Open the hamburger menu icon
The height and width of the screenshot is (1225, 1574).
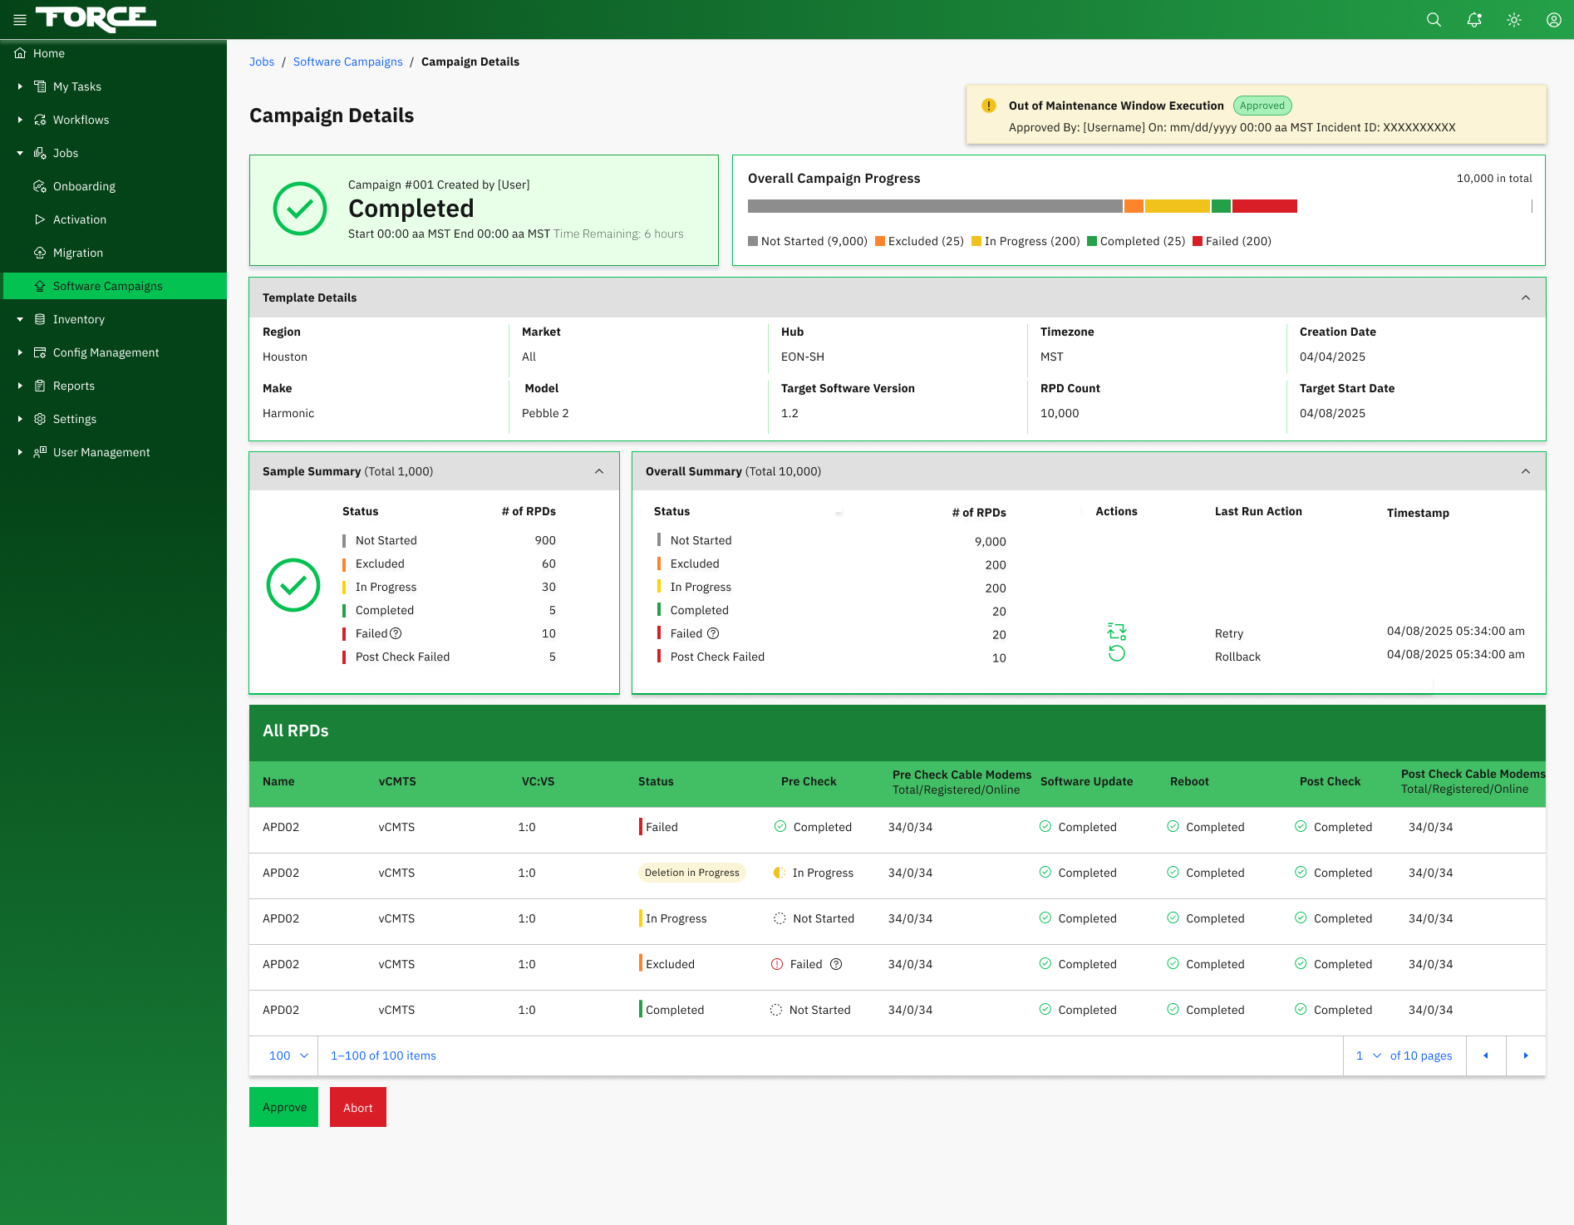tap(20, 20)
